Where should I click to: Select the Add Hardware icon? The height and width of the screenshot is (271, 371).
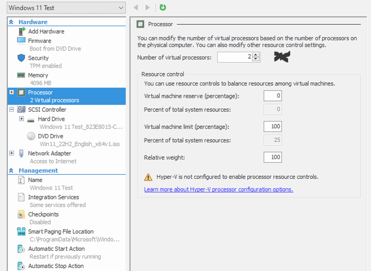[22, 31]
